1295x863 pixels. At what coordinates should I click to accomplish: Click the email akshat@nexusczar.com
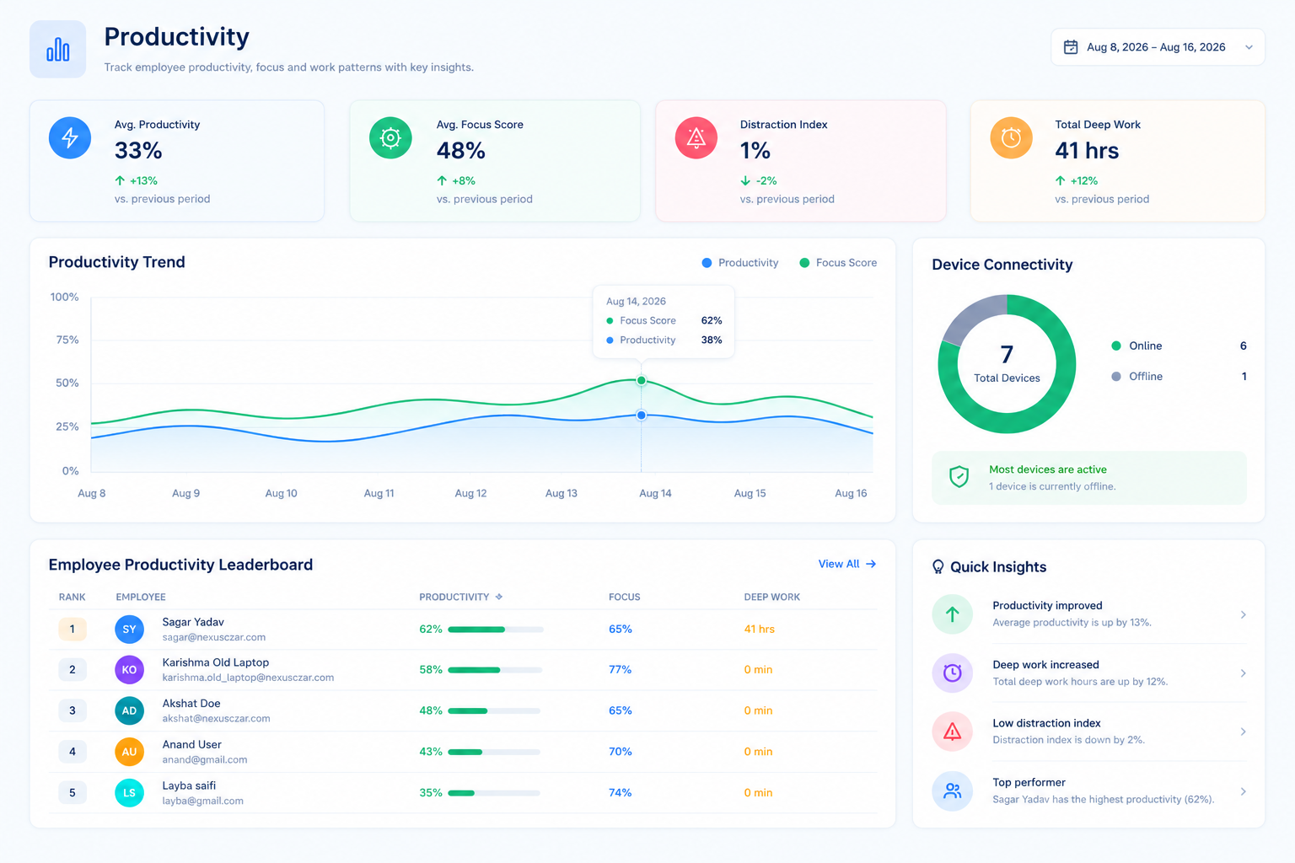point(216,719)
